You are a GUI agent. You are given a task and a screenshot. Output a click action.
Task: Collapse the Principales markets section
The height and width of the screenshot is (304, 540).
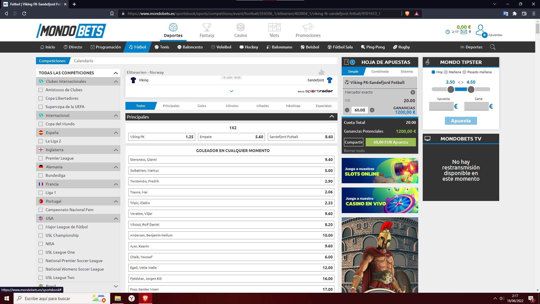332,117
